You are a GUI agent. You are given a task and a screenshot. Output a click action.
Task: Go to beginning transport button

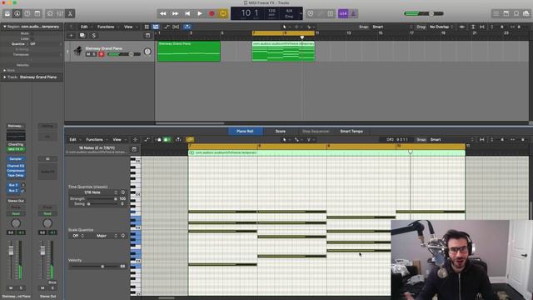(x=187, y=13)
